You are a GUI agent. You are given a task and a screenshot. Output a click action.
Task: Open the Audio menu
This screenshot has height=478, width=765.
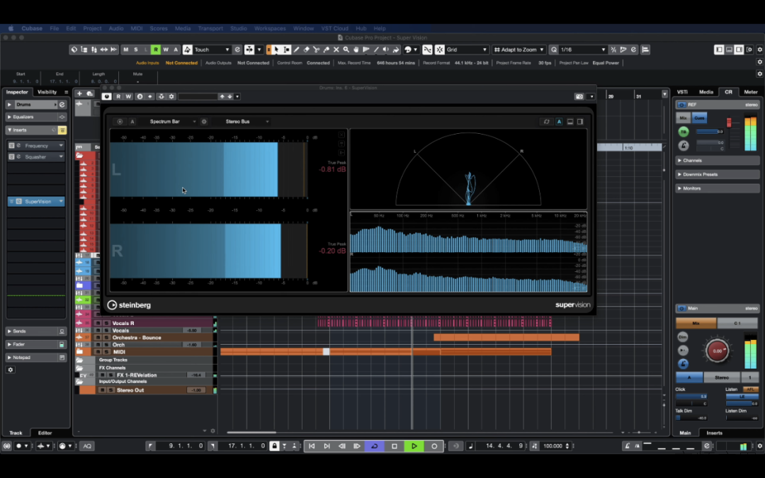tap(116, 28)
